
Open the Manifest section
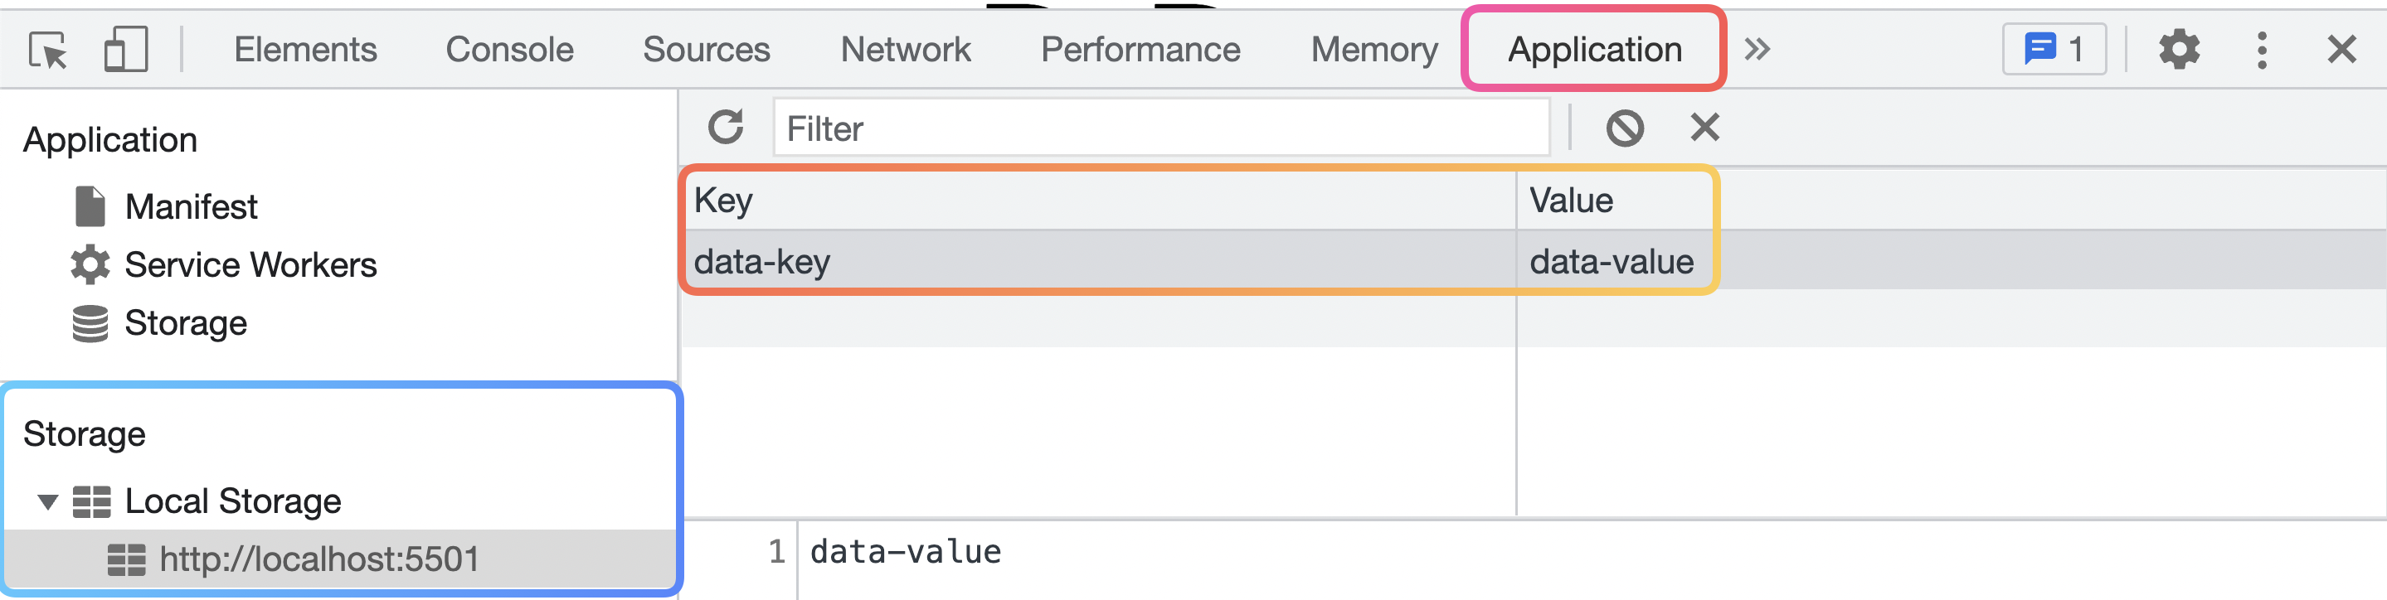191,206
